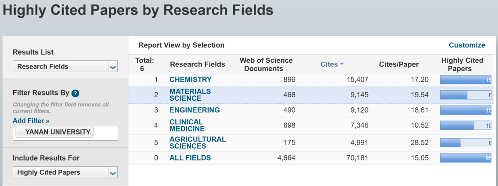The height and width of the screenshot is (186, 498).
Task: Click the All Fields highly cited bar
Action: 466,158
